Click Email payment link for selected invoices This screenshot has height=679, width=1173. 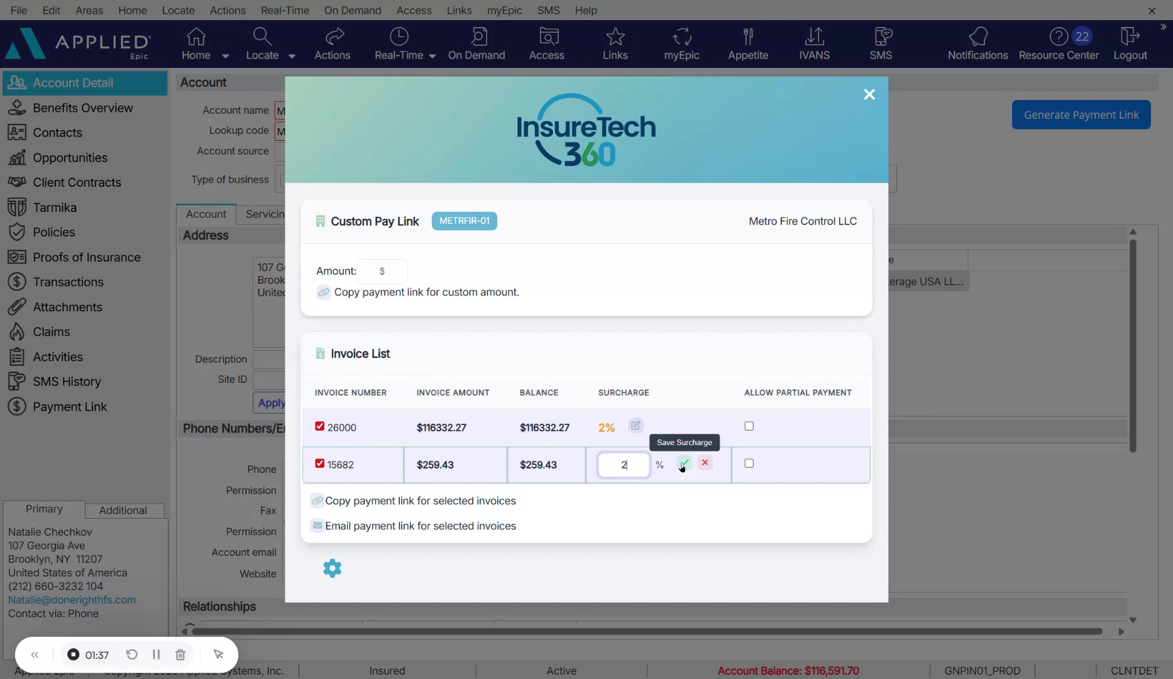click(420, 526)
